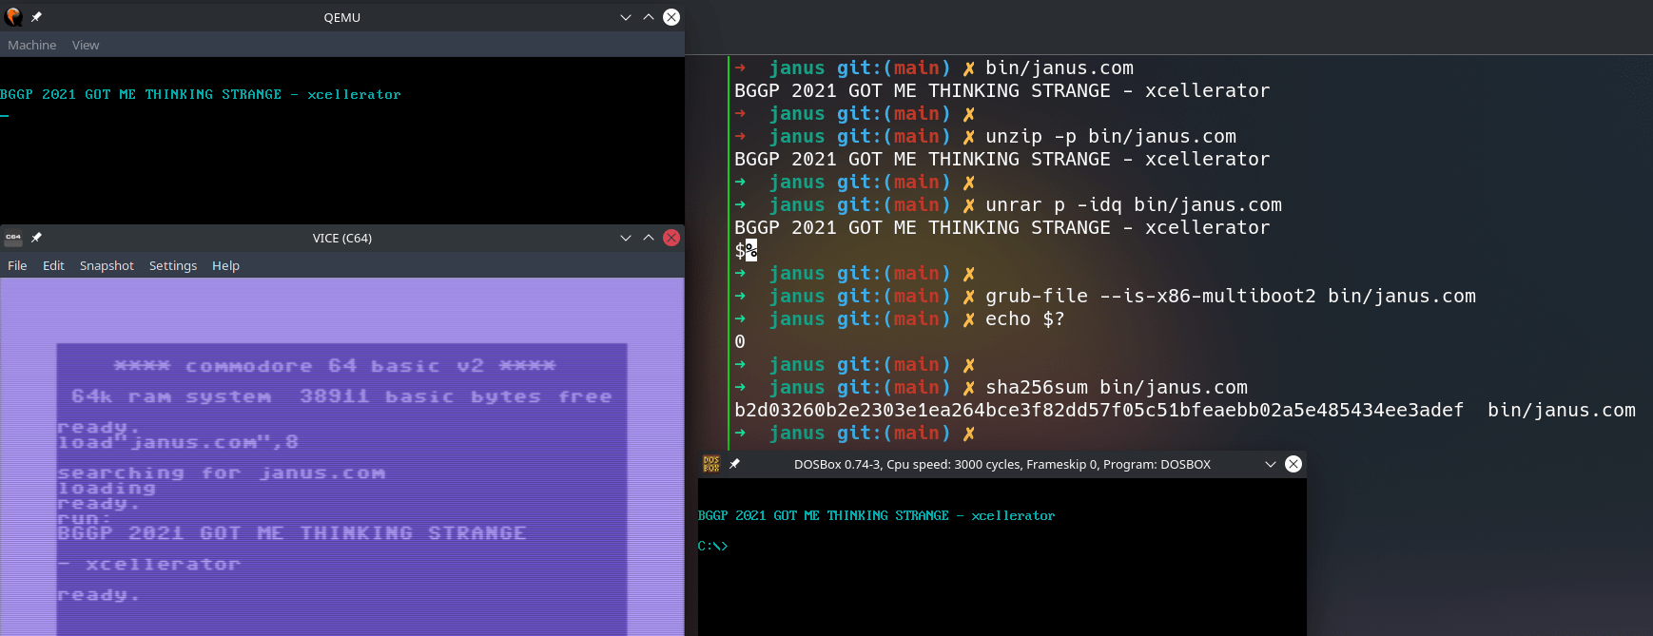Maximize the QEMU window with the up chevron
Viewport: 1653px width, 636px height.
[648, 17]
